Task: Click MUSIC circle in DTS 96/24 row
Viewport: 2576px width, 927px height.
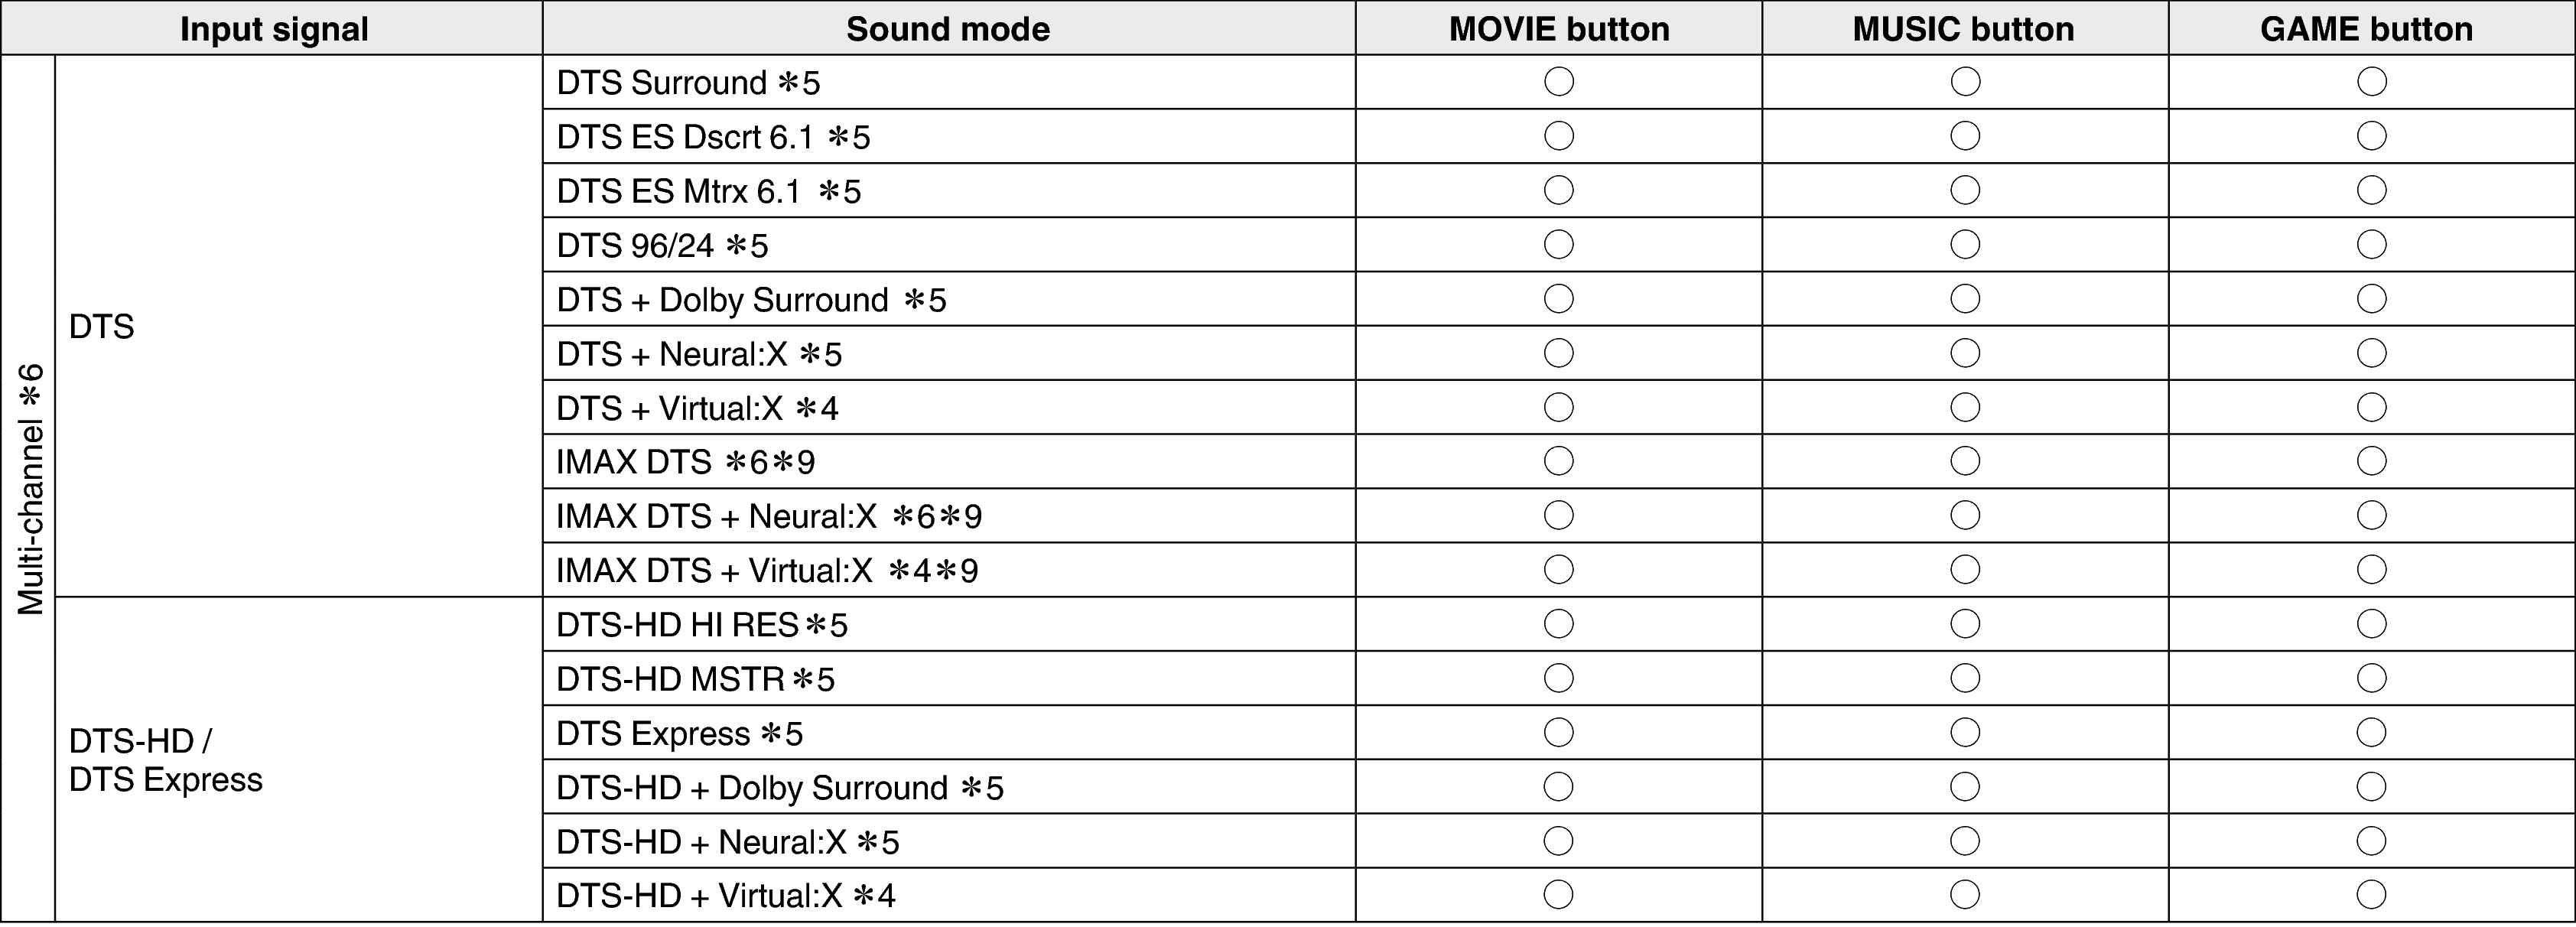Action: 1965,244
